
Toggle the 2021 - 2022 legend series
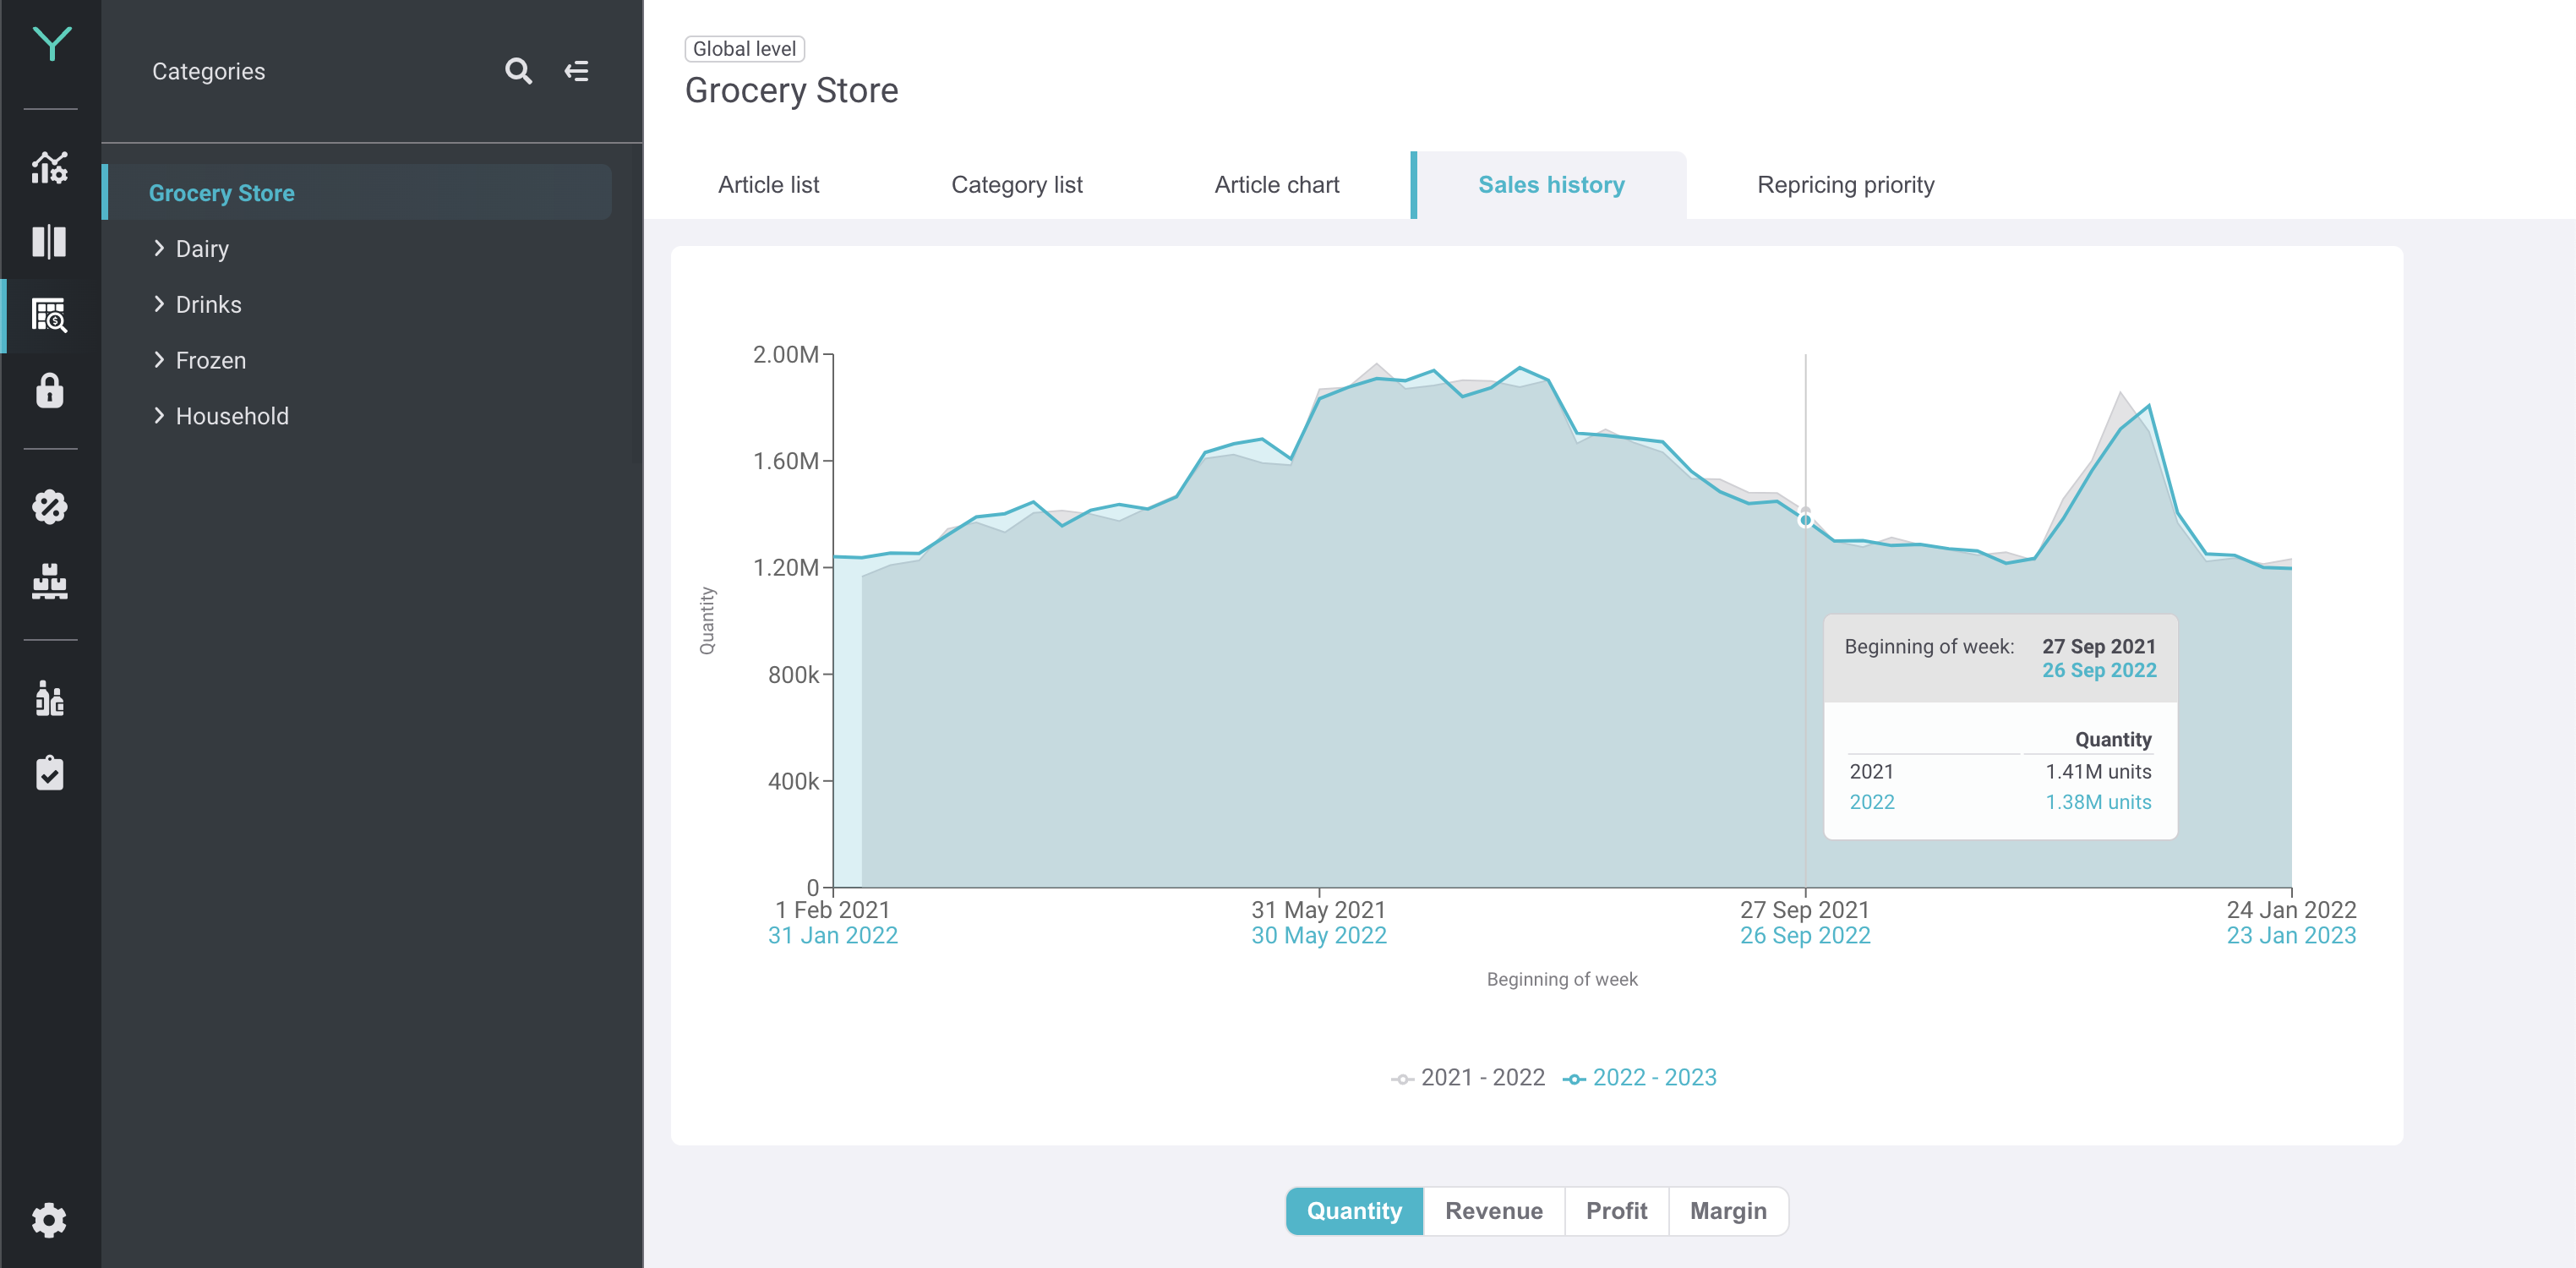tap(1467, 1078)
